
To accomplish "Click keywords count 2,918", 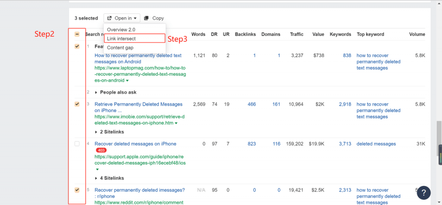I will pos(345,104).
